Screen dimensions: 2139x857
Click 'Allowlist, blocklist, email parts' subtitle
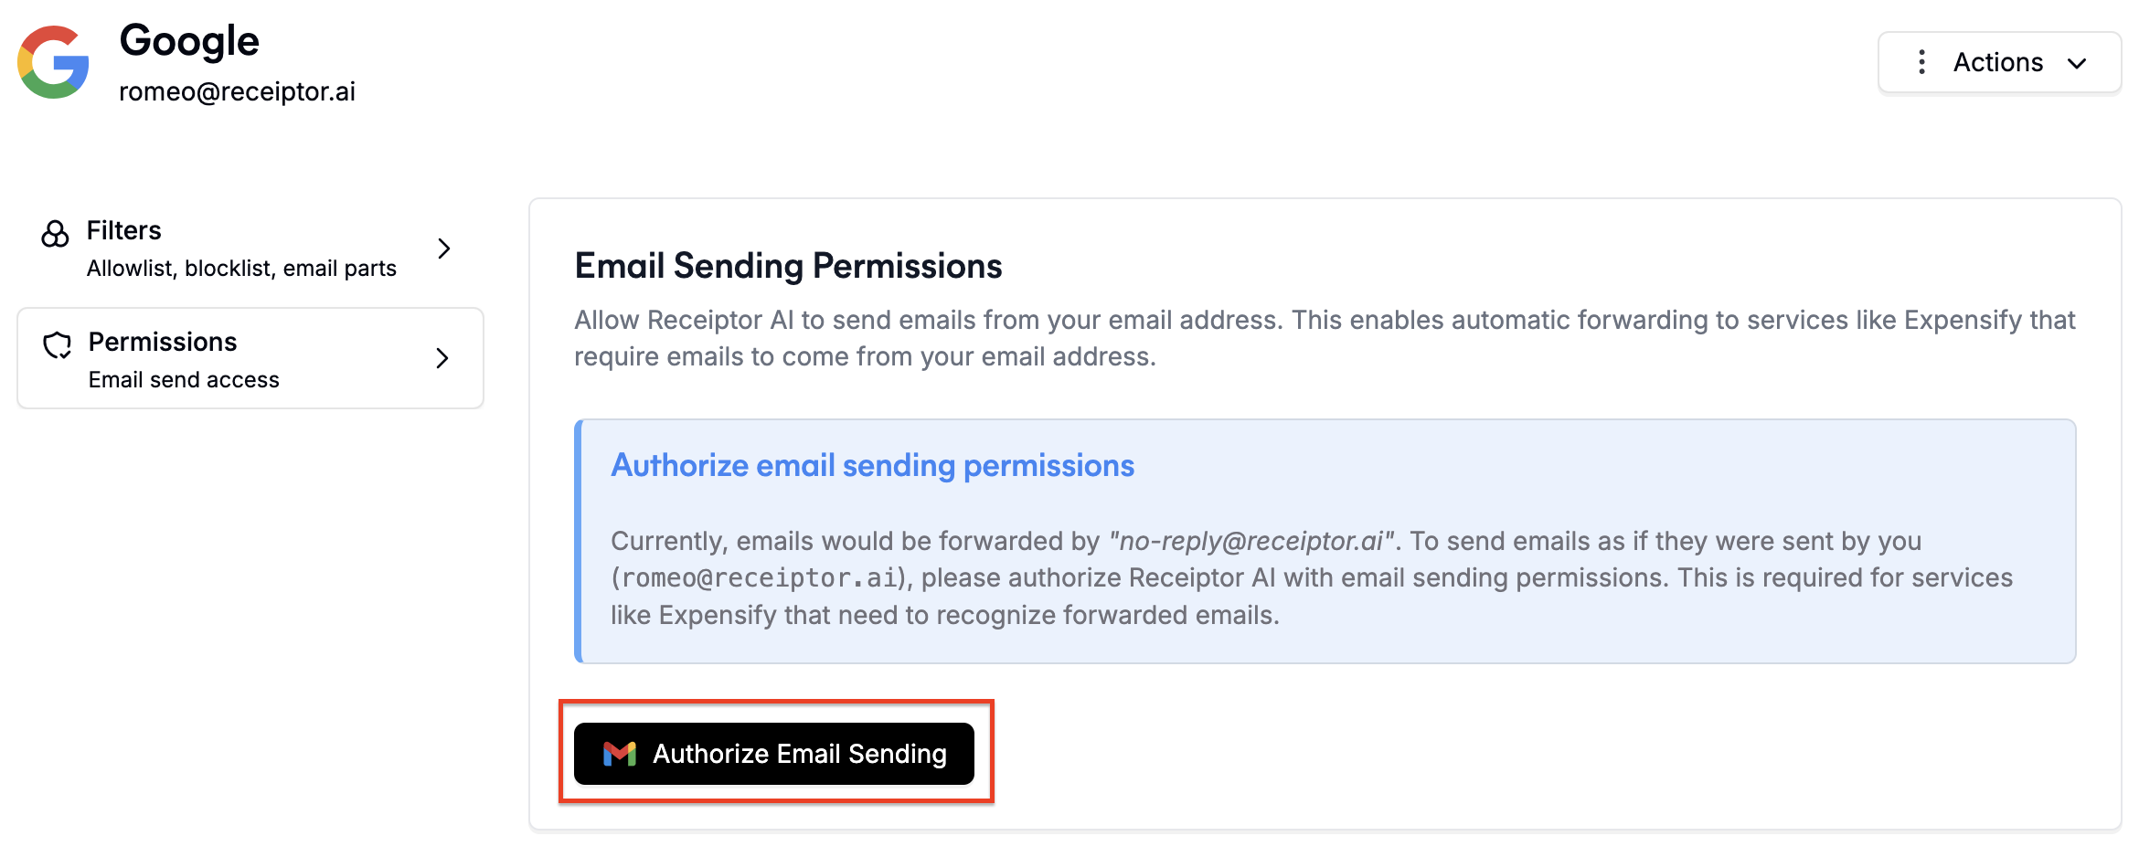[241, 269]
